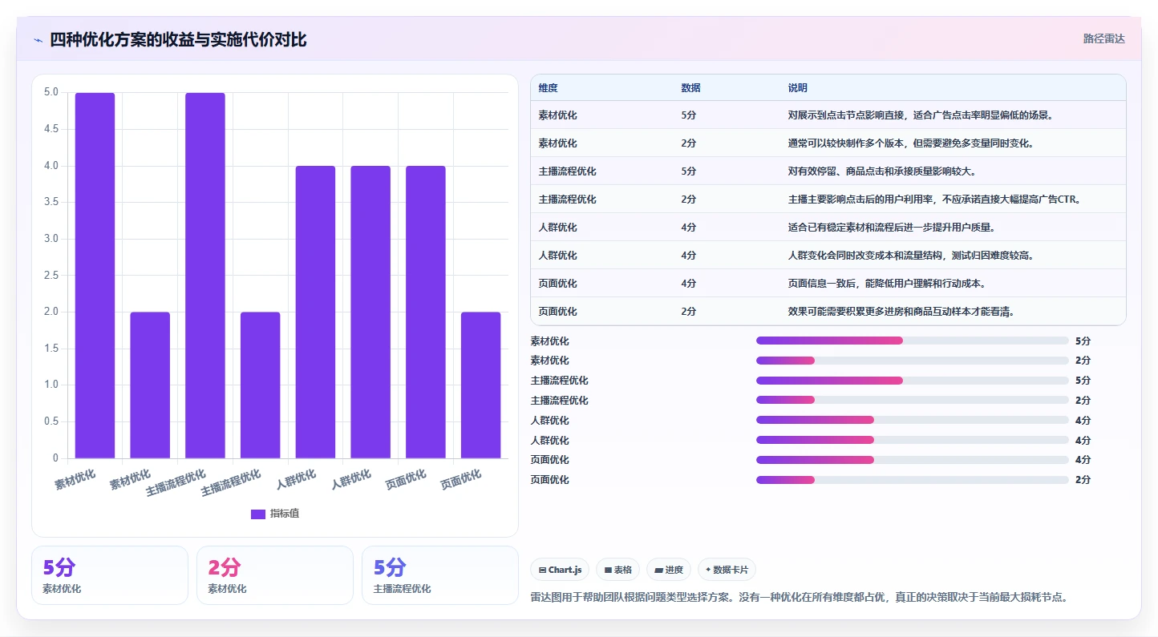Screen dimensions: 1158x637
Task: Click the 主播流程优化 5分 progress bar
Action: tap(913, 381)
